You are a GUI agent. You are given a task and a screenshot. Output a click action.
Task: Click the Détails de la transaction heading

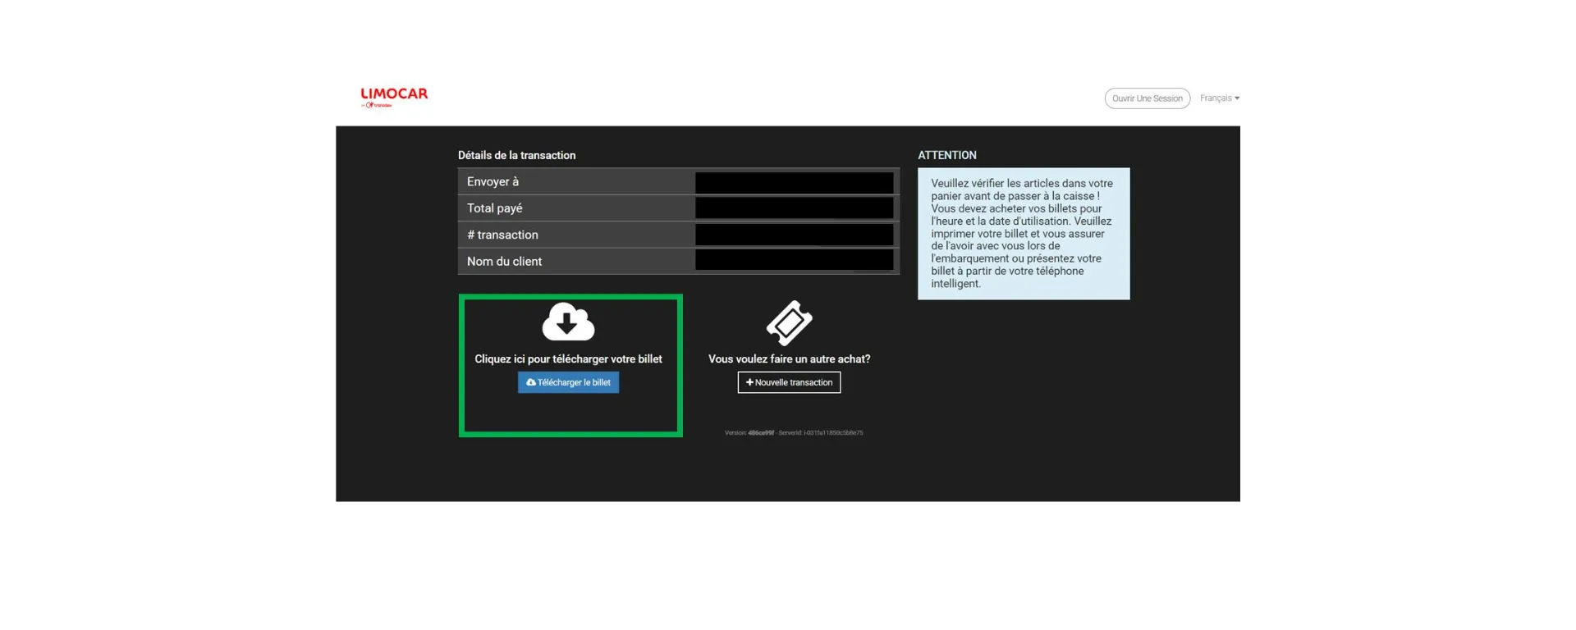point(516,155)
